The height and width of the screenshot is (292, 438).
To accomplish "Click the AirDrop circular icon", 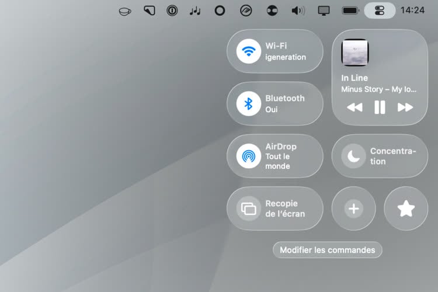I will click(249, 156).
